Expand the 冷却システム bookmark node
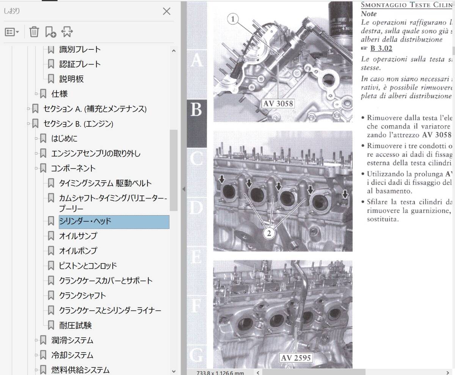Screen dimensions: 455x375 point(37,355)
